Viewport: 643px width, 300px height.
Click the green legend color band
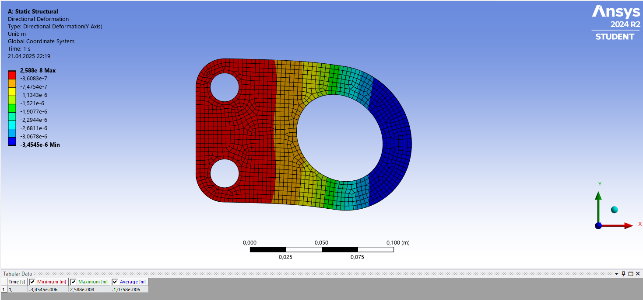click(12, 108)
